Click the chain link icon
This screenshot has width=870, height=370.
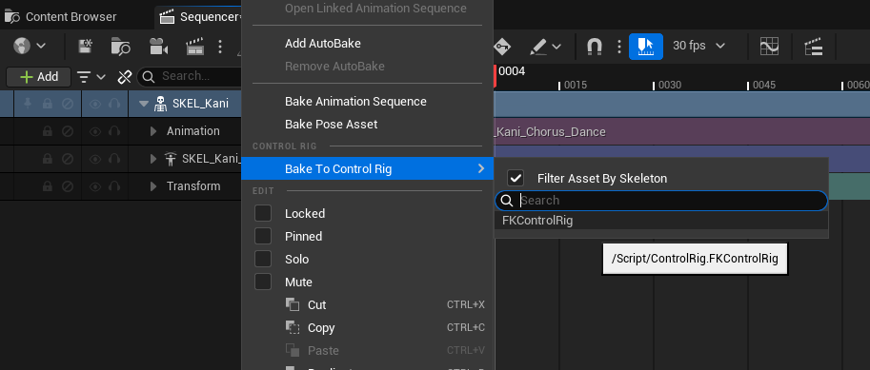coord(124,77)
